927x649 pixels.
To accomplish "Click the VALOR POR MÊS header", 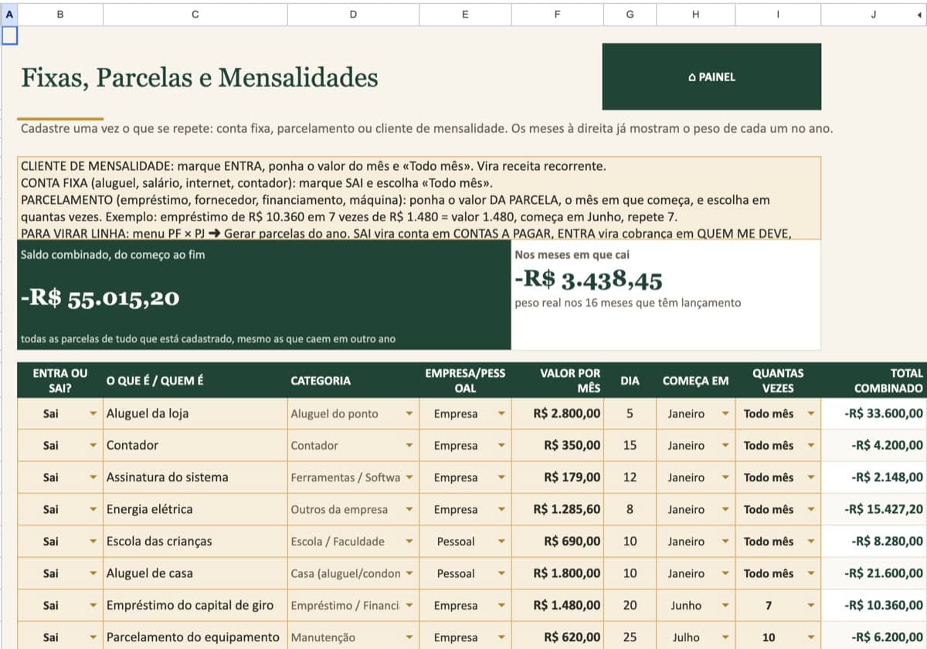I will (x=557, y=381).
